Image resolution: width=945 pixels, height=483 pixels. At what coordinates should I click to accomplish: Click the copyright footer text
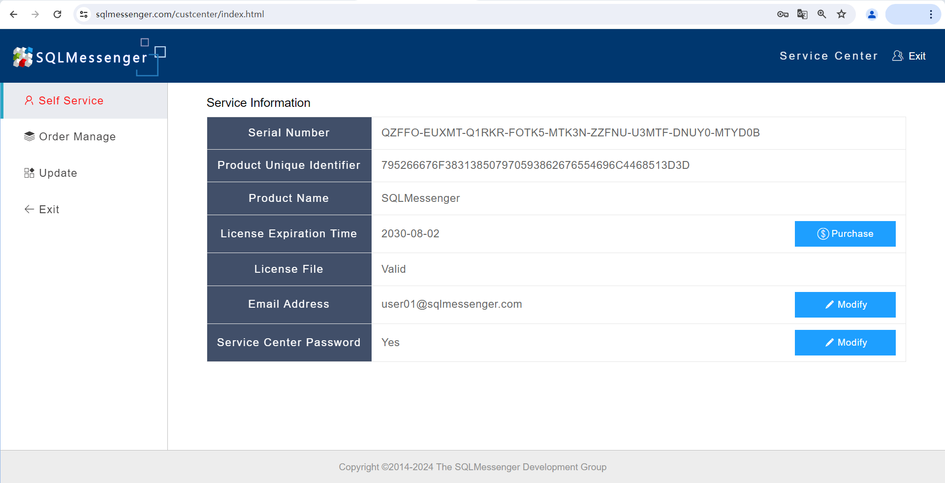point(472,467)
